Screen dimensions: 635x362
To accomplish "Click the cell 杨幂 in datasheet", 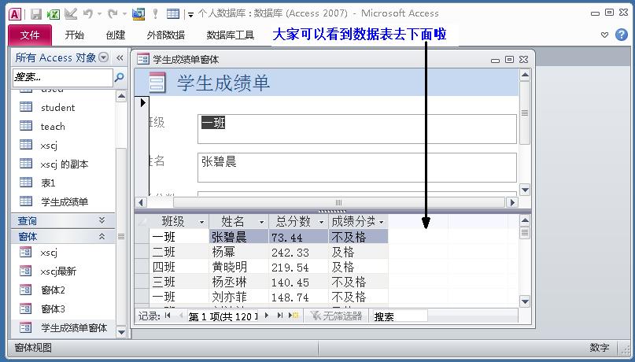I will 238,252.
